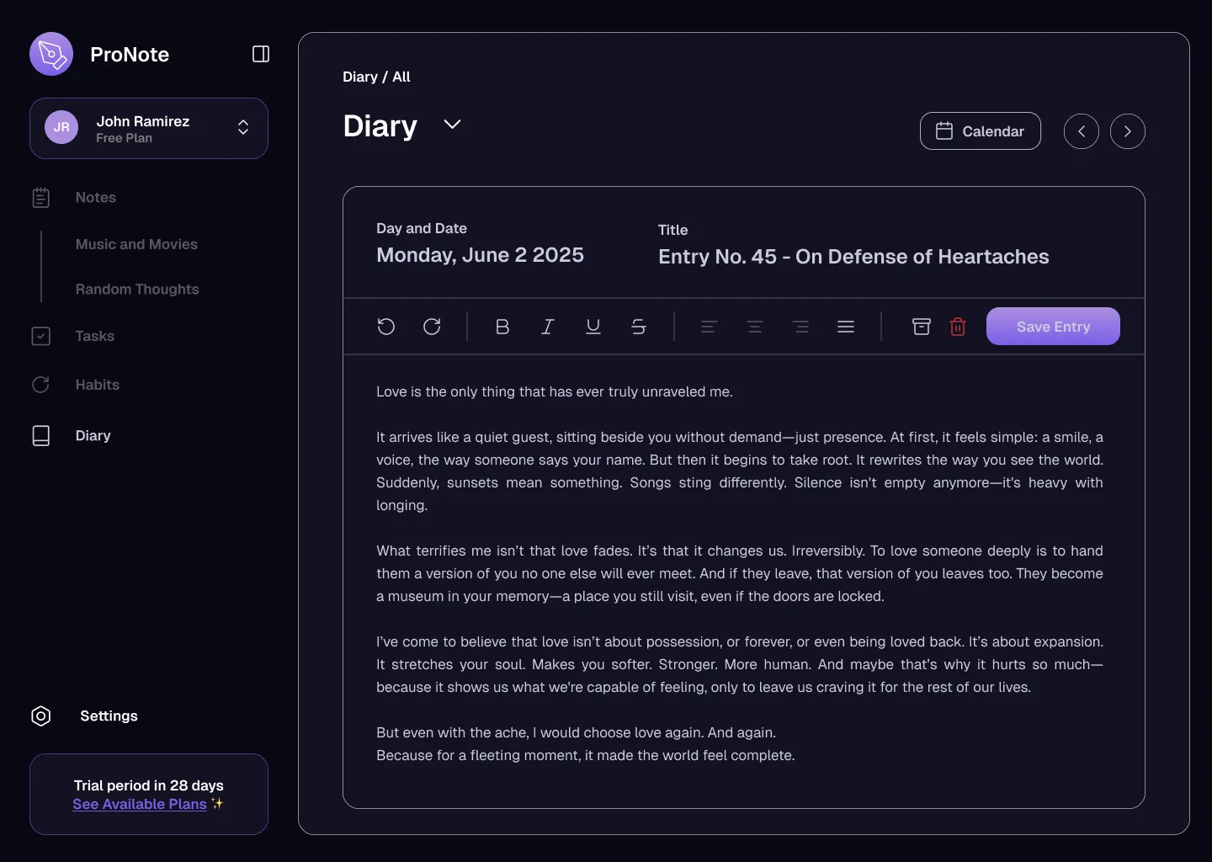Archive this diary entry
Image resolution: width=1212 pixels, height=862 pixels.
tap(922, 327)
